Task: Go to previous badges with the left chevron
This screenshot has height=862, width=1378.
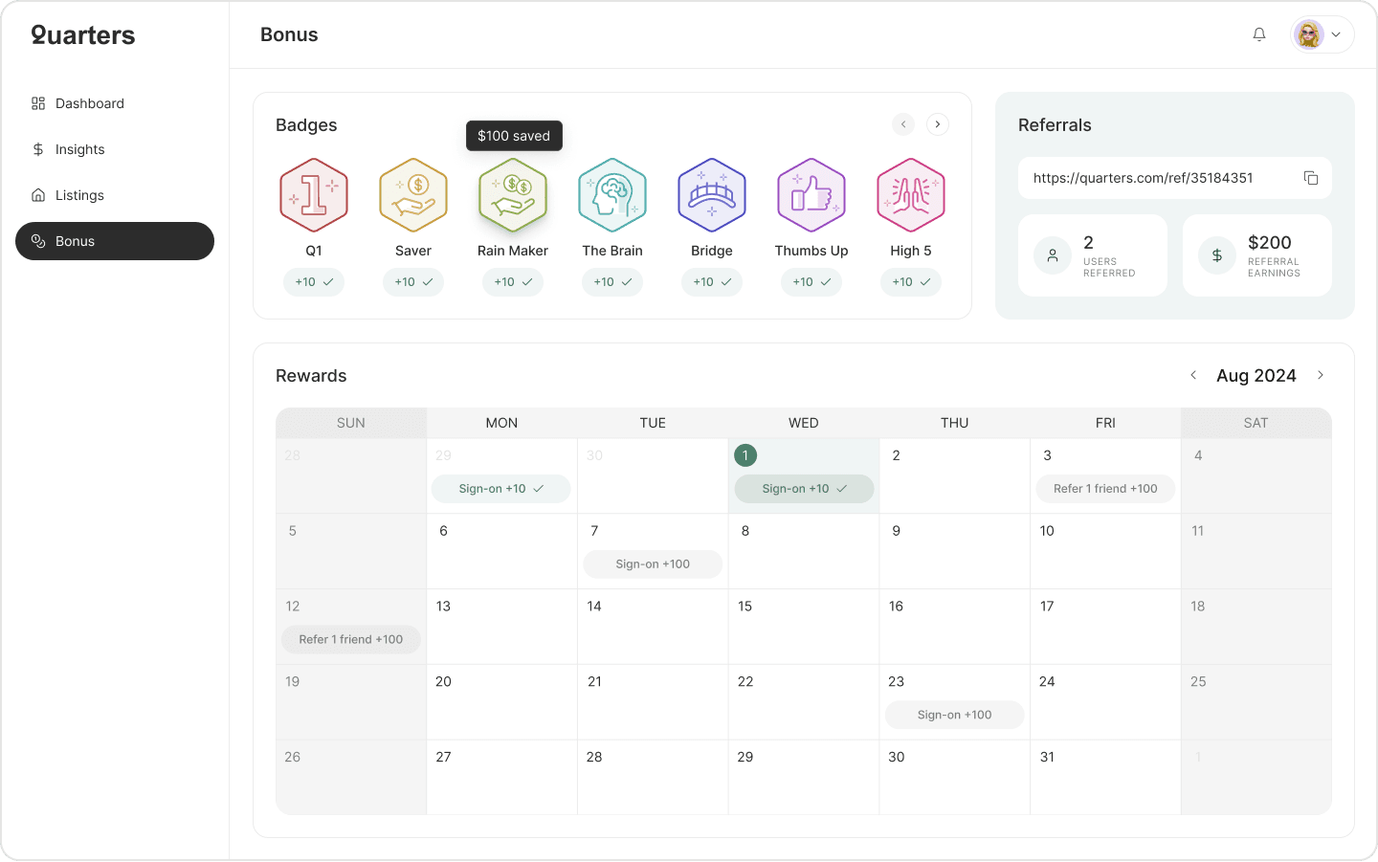Action: pos(903,124)
